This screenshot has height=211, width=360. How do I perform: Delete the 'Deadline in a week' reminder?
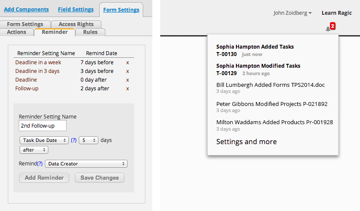128,63
